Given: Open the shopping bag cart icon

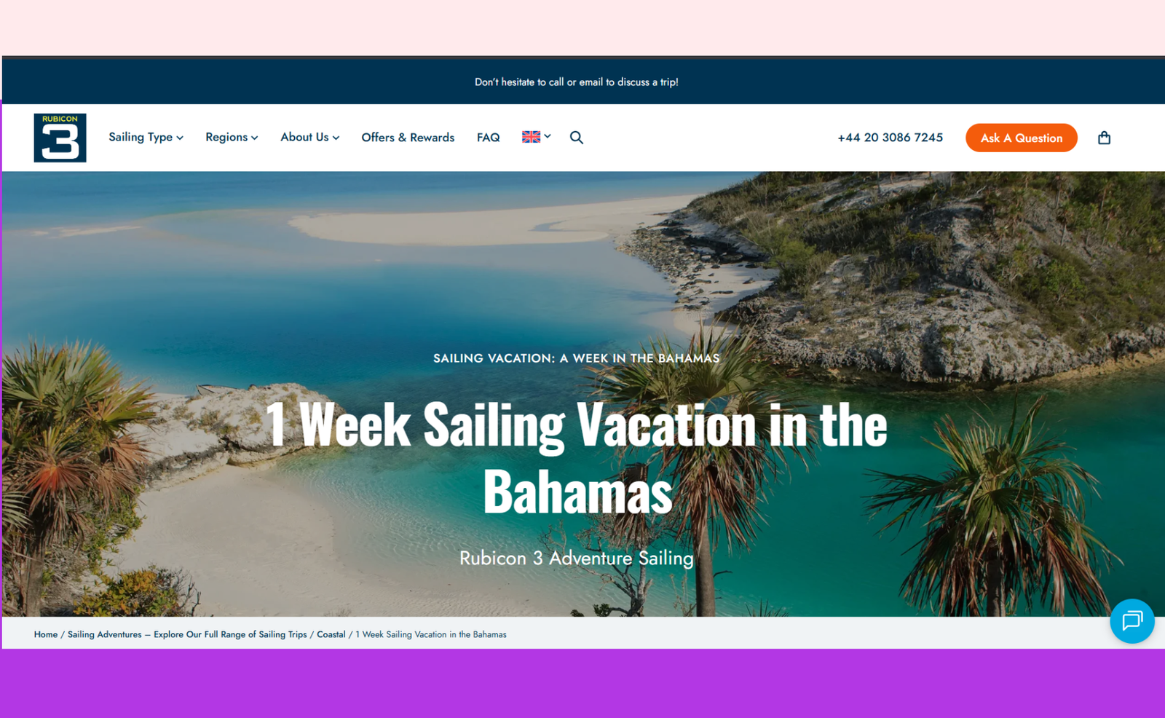Looking at the screenshot, I should (x=1104, y=138).
